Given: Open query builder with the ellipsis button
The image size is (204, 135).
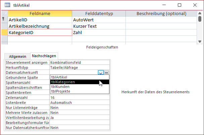Looking at the screenshot, I should coord(106,73).
